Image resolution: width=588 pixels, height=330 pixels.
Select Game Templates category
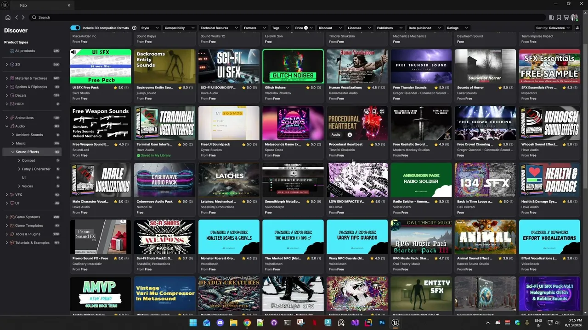[x=29, y=225]
